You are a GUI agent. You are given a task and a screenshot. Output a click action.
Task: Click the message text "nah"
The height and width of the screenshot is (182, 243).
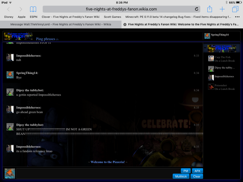point(19,60)
